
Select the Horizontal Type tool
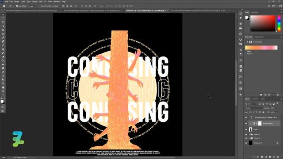3,76
